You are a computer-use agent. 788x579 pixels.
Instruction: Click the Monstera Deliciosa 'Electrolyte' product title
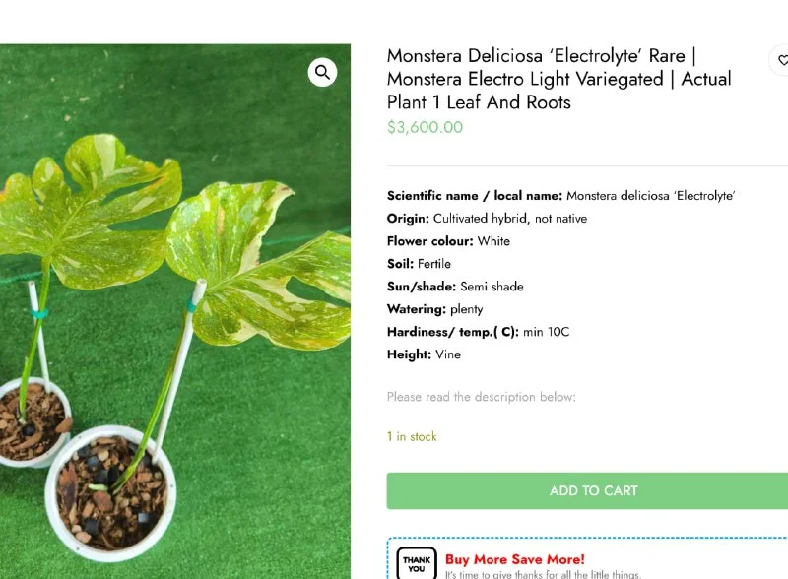558,79
